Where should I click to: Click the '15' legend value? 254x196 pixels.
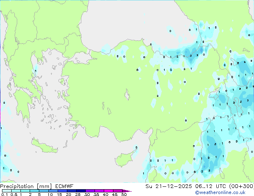click(x=59, y=194)
